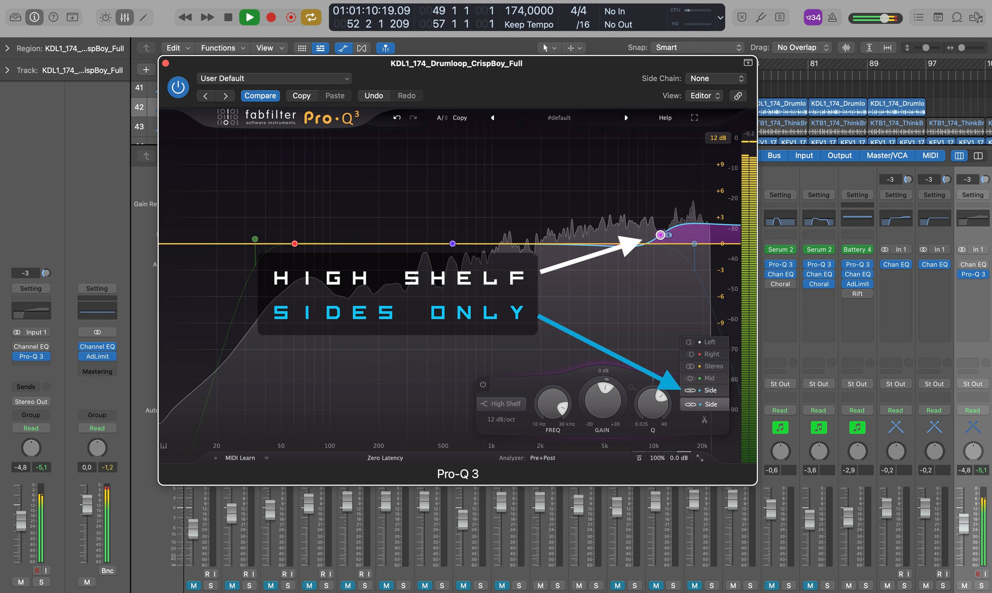The width and height of the screenshot is (992, 593).
Task: Adjust the master volume slider
Action: point(884,18)
